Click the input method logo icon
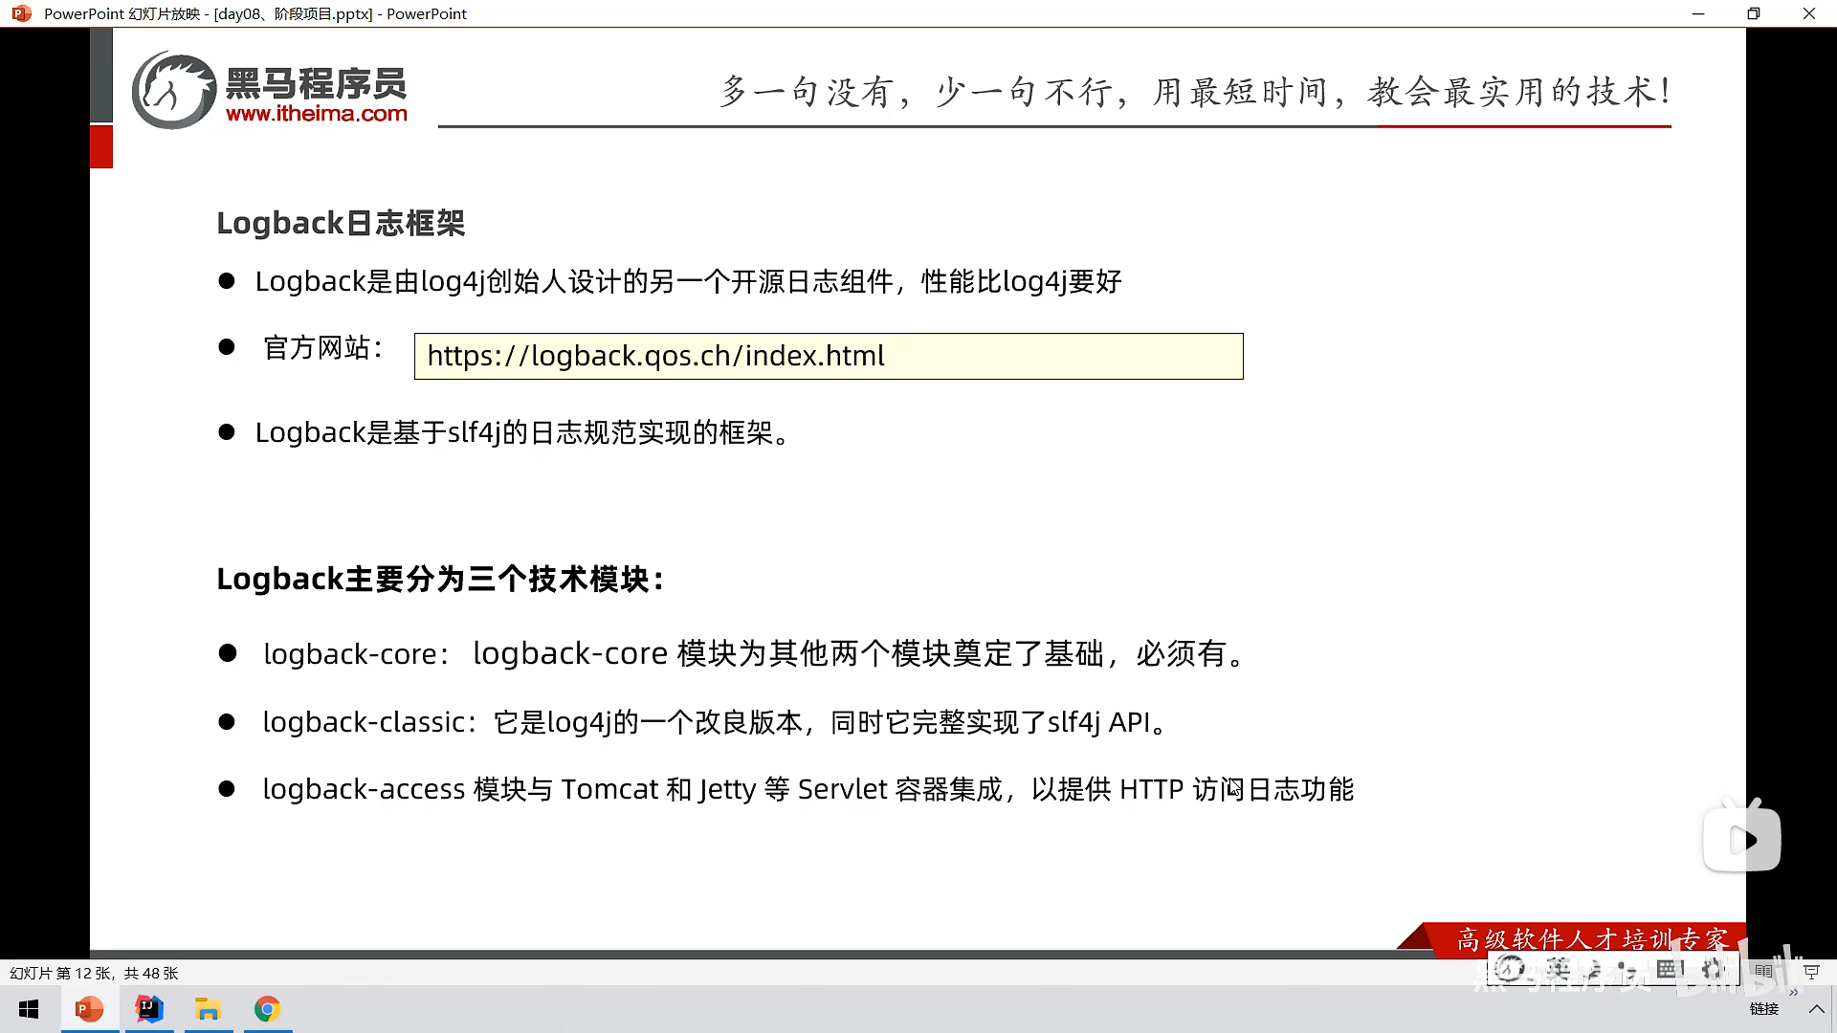Viewport: 1837px width, 1033px height. coord(1511,969)
